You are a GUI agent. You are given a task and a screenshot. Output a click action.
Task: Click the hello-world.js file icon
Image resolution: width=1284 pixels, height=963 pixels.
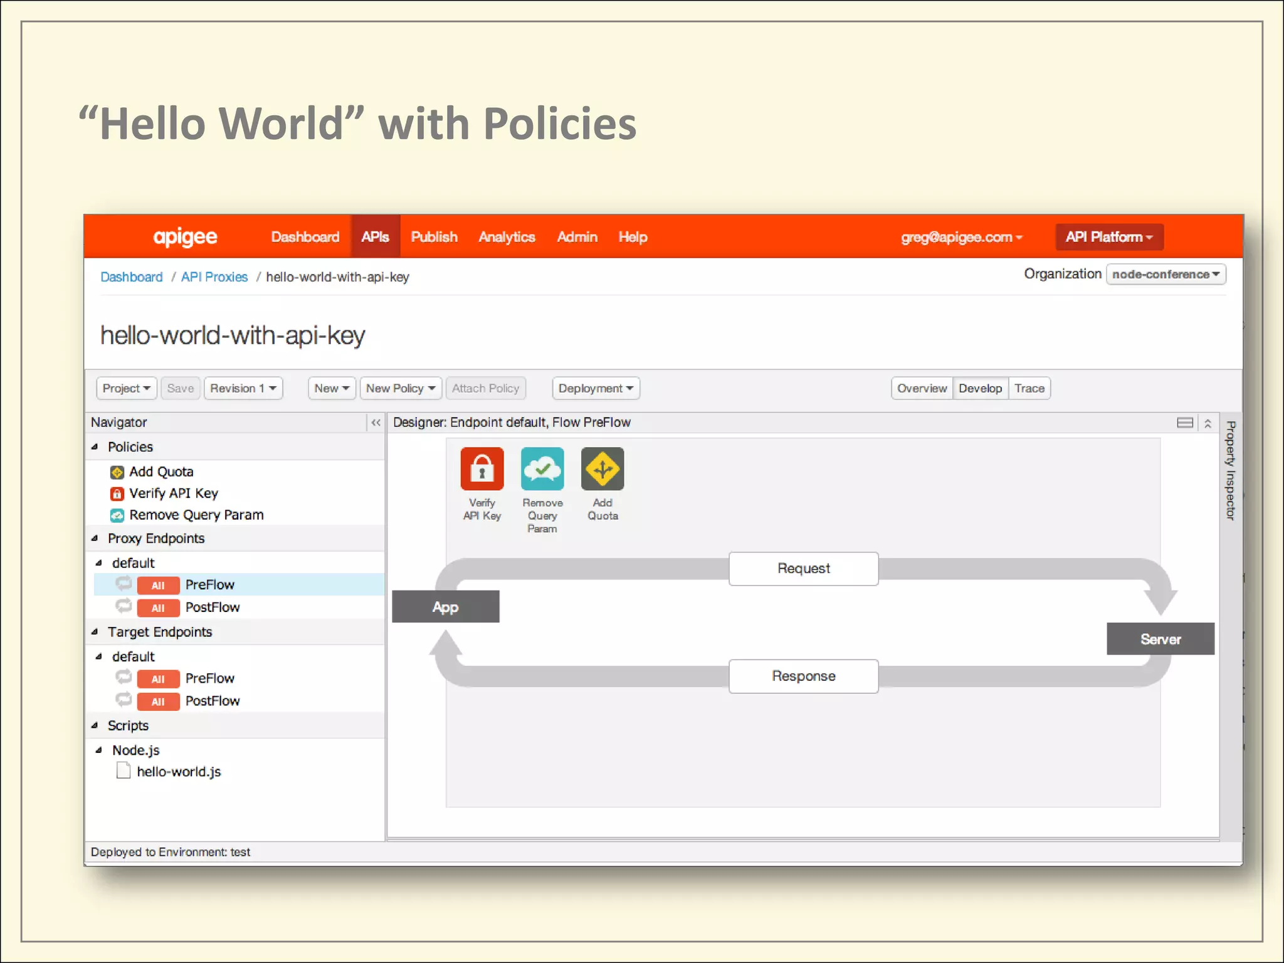[124, 771]
